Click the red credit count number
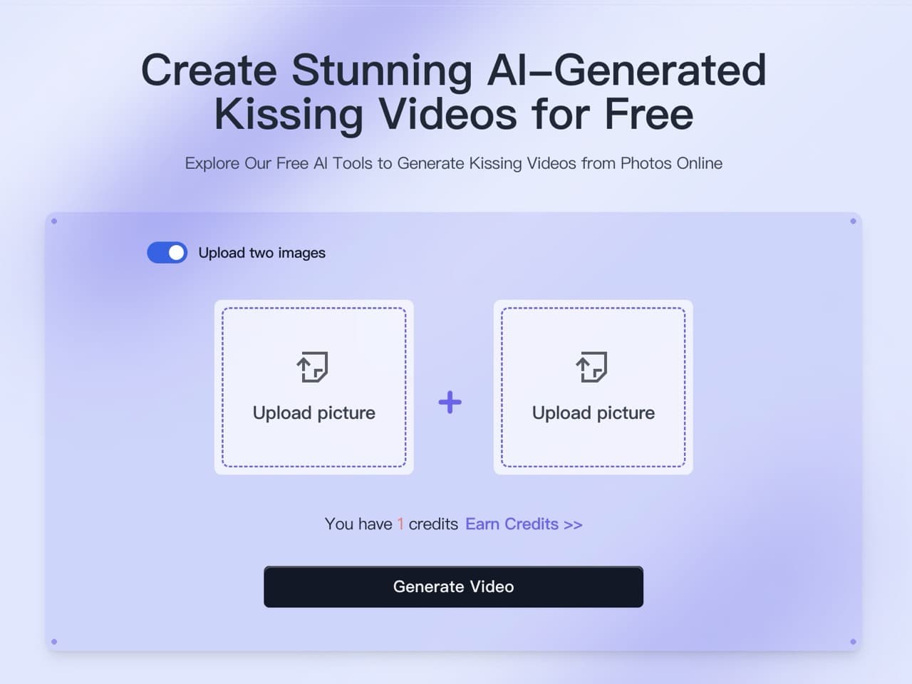The image size is (912, 684). point(400,524)
